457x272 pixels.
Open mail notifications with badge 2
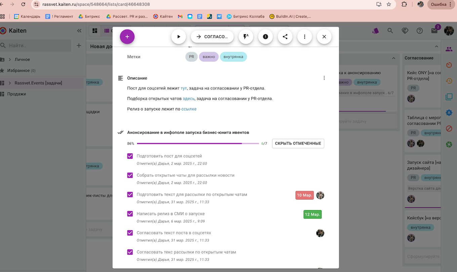pyautogui.click(x=434, y=31)
